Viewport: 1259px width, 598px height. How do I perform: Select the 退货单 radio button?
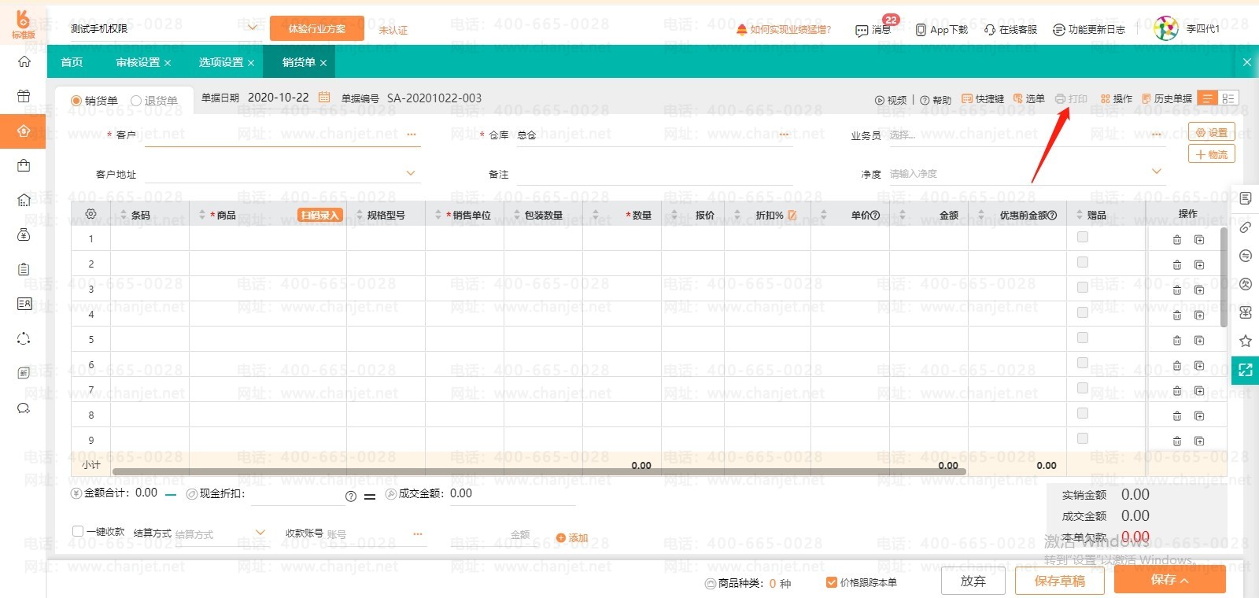coord(136,101)
